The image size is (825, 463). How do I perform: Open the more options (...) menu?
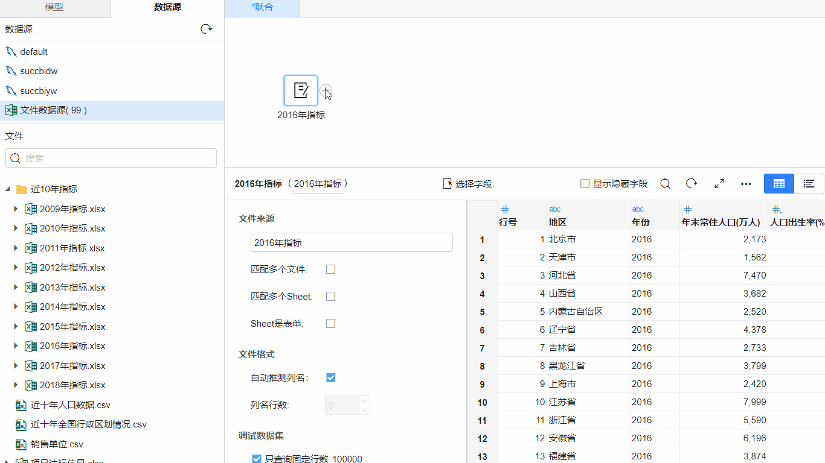pyautogui.click(x=746, y=183)
